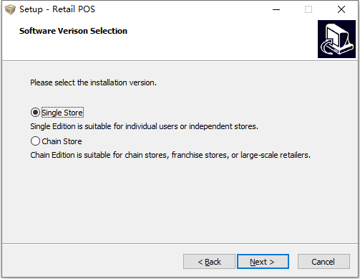Viewport: 360px width, 279px height.
Task: Click the setup package icon in title bar
Action: pos(10,9)
